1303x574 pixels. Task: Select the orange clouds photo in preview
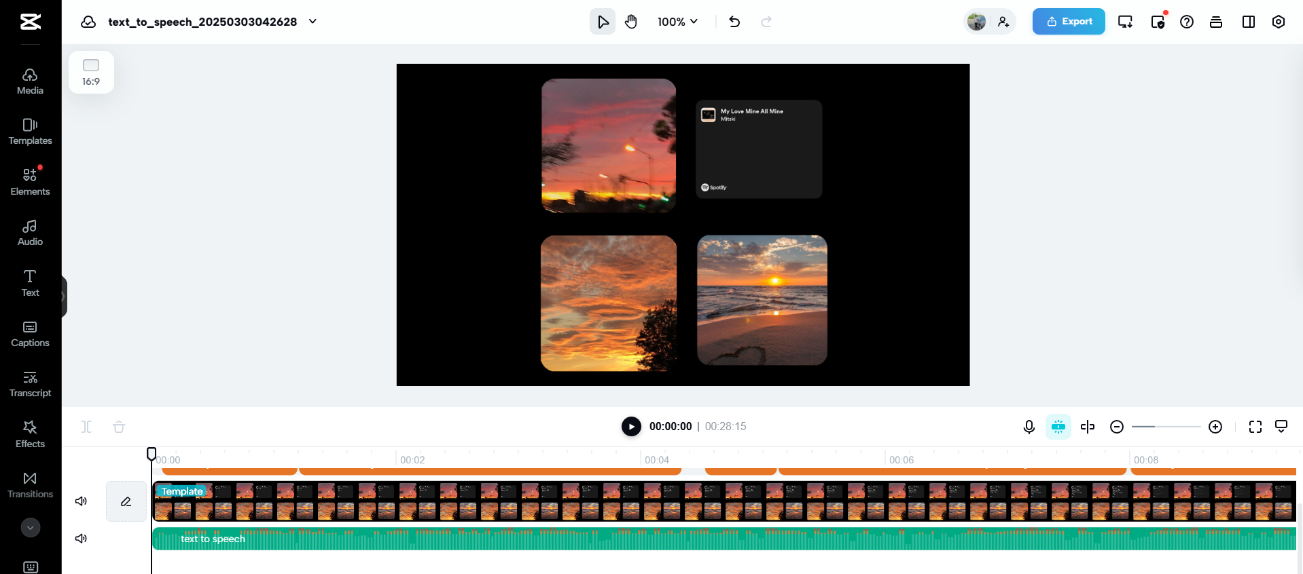(609, 303)
